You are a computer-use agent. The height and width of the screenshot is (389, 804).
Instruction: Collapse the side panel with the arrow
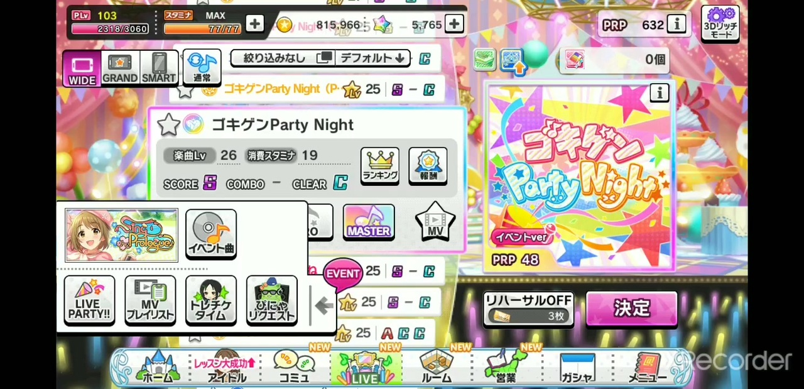[x=323, y=306]
